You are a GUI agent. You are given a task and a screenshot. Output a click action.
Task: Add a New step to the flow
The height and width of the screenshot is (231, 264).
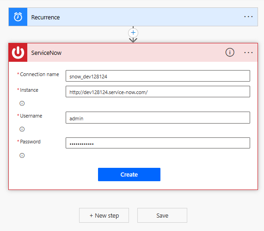pyautogui.click(x=104, y=215)
